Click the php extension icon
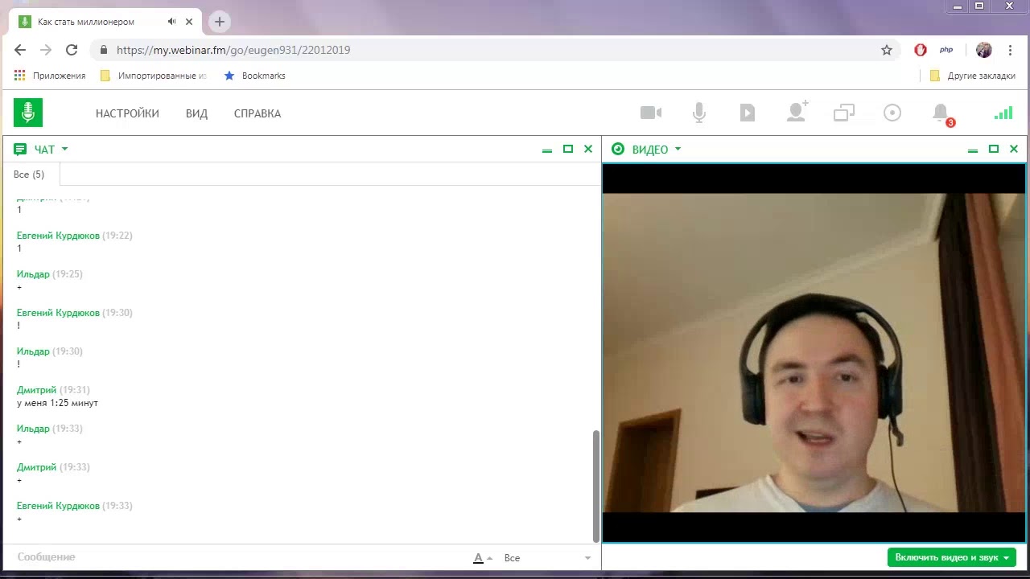The width and height of the screenshot is (1030, 579). pyautogui.click(x=946, y=50)
